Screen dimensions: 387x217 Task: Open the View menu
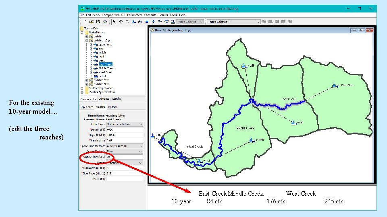click(96, 15)
